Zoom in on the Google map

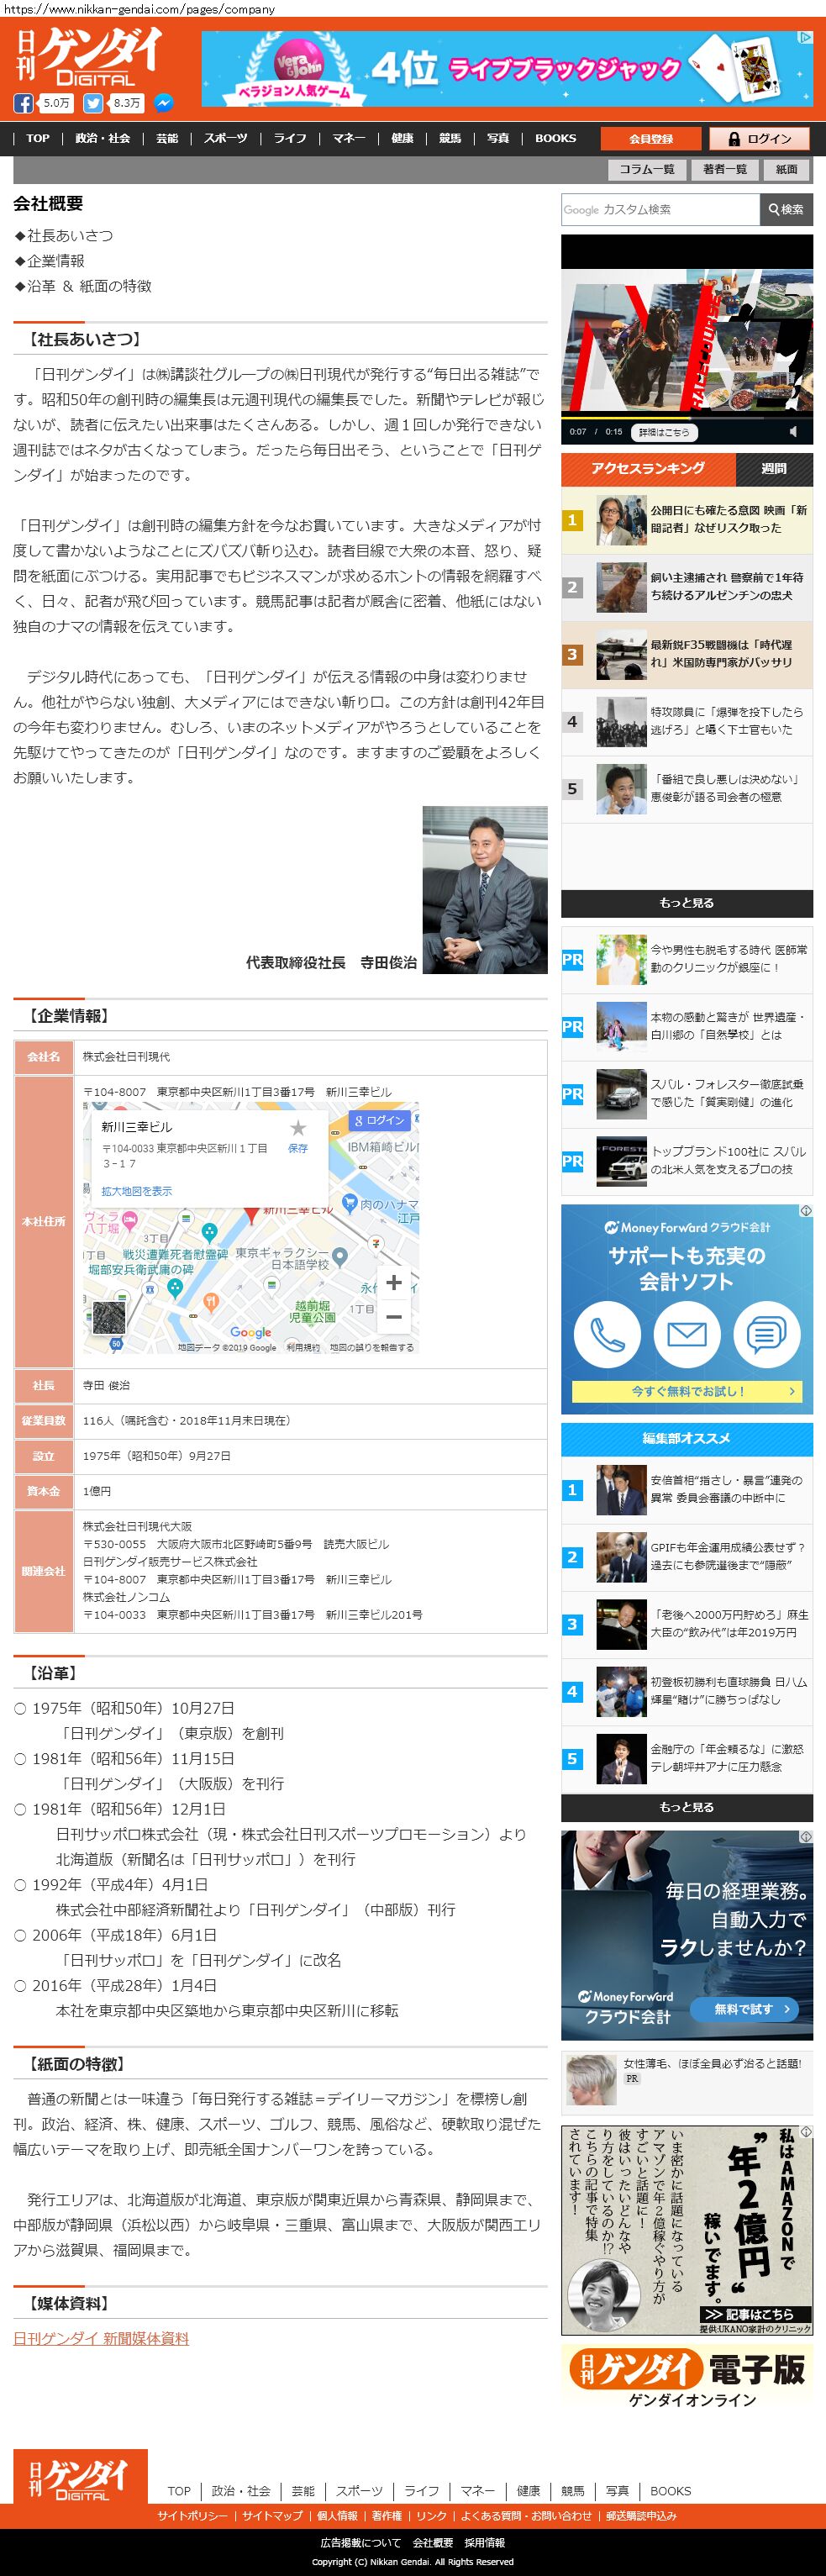pyautogui.click(x=394, y=1282)
